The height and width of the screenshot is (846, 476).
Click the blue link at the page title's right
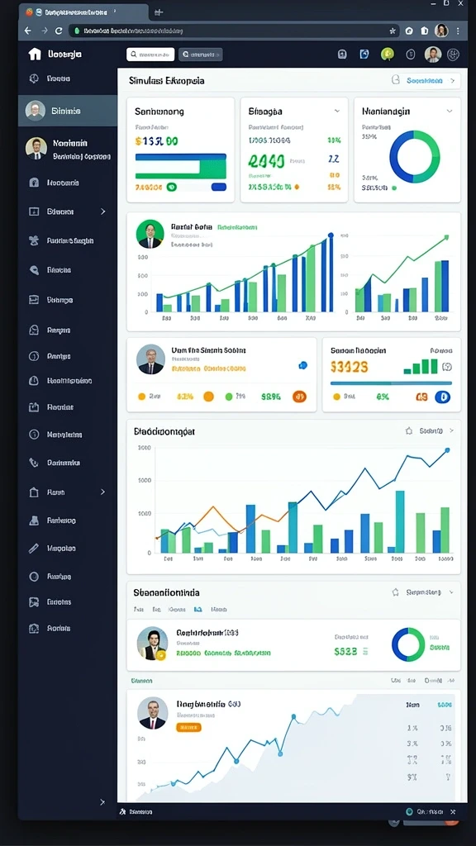425,81
